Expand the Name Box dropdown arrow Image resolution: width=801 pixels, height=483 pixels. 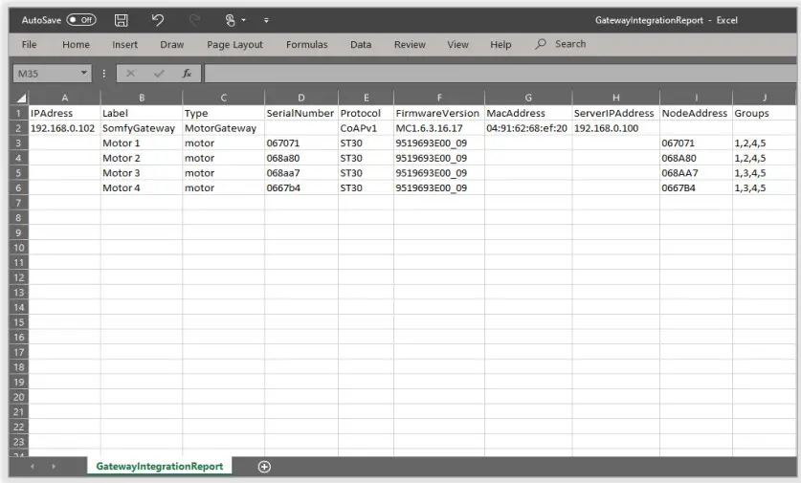[x=84, y=73]
